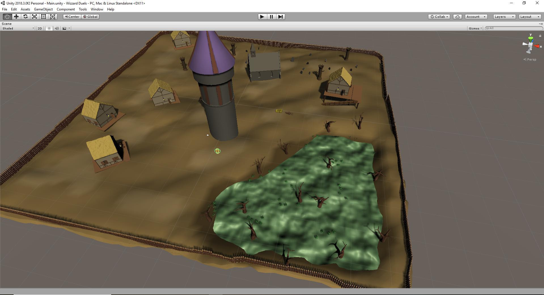
Task: Select the Move tool
Action: coord(16,17)
